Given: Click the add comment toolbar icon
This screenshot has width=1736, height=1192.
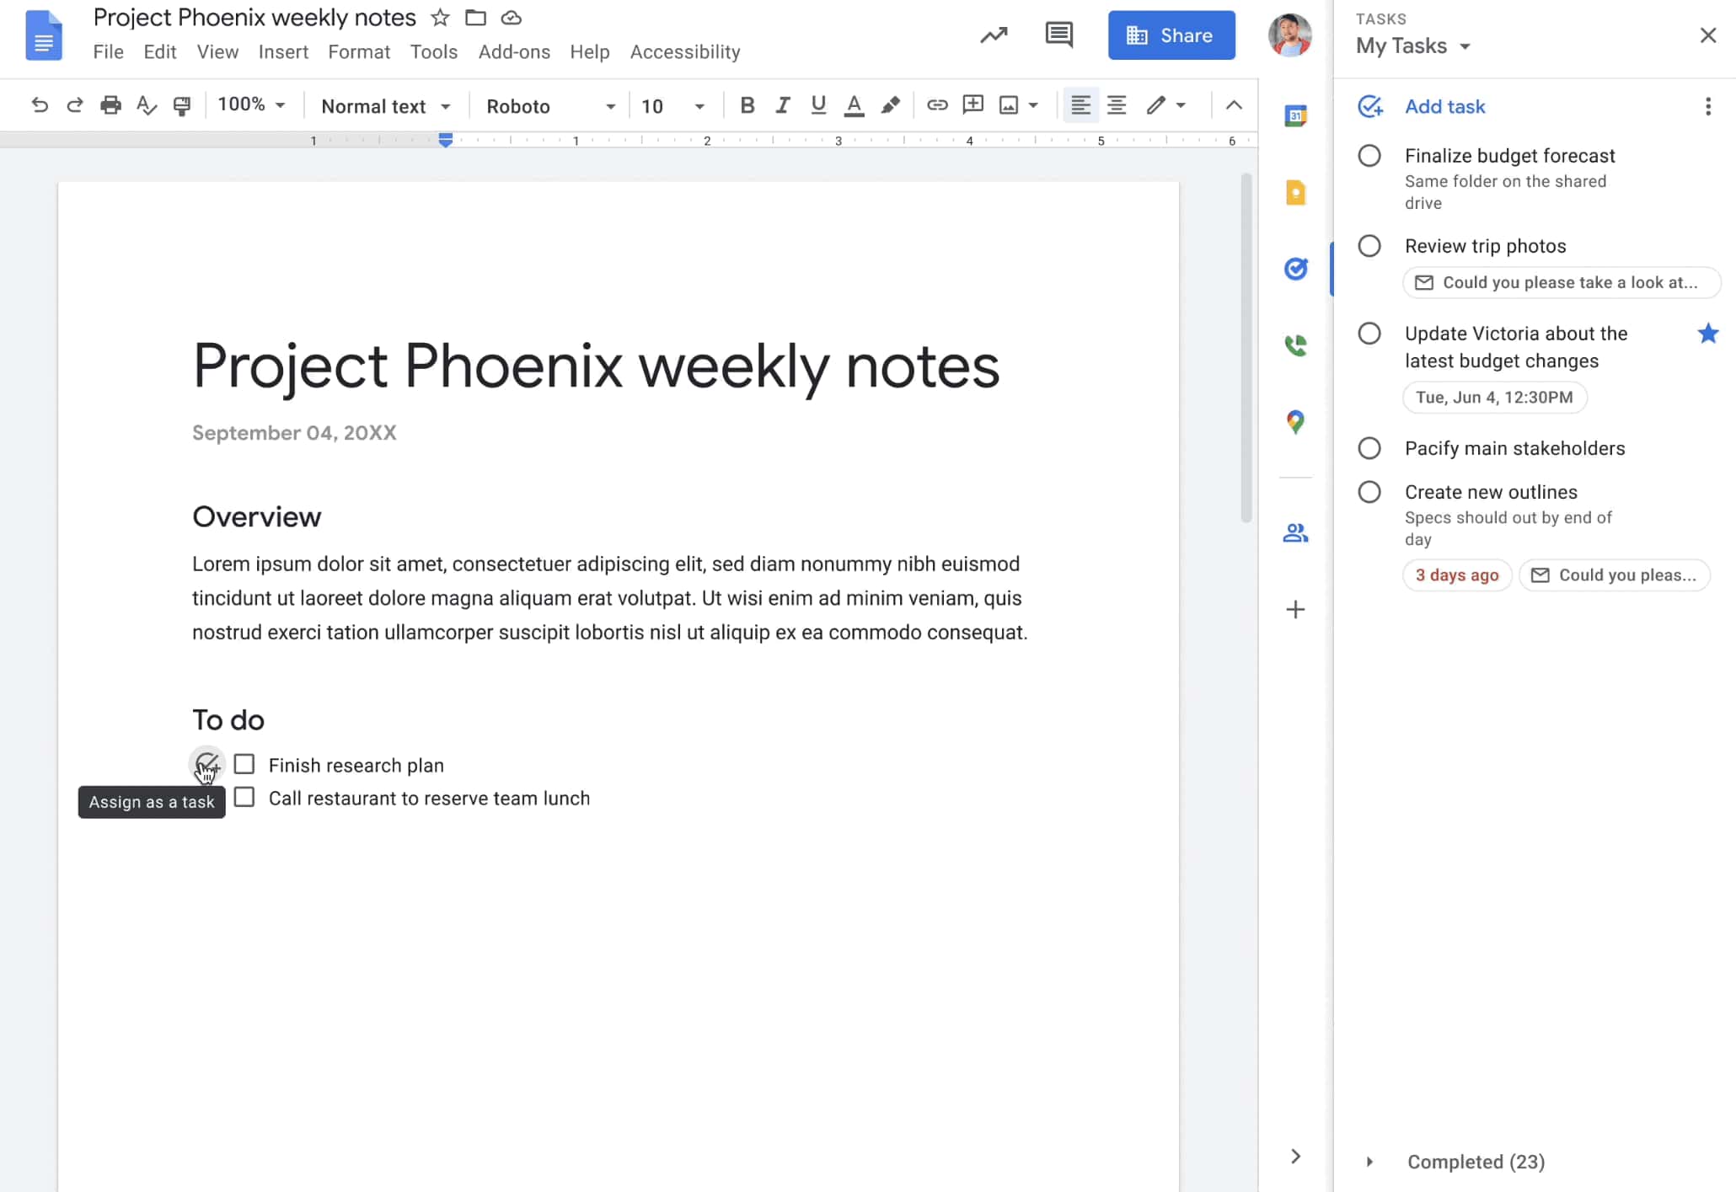Looking at the screenshot, I should (973, 105).
